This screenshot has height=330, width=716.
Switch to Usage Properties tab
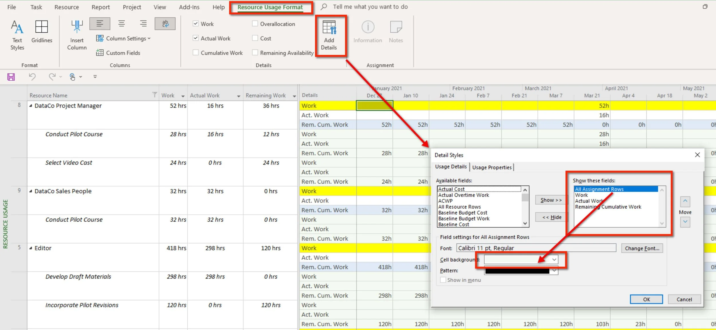pyautogui.click(x=492, y=167)
